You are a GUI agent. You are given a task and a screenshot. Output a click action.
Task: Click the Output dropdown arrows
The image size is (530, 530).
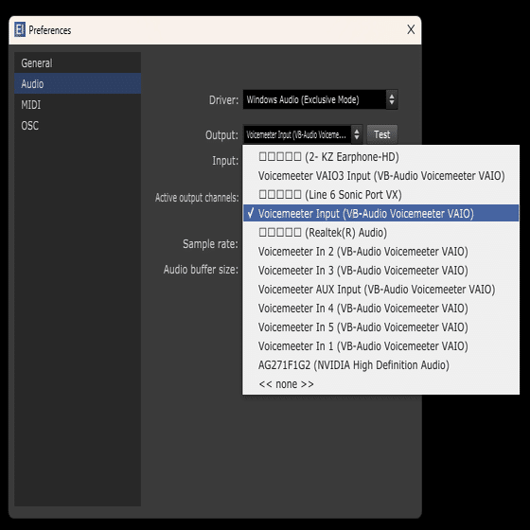coord(357,134)
